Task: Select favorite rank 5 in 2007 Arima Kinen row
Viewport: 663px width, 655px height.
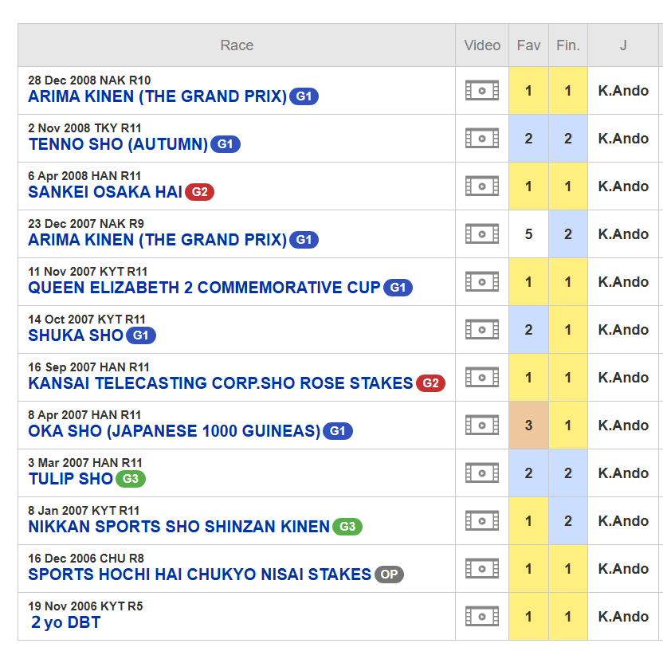Action: tap(528, 233)
